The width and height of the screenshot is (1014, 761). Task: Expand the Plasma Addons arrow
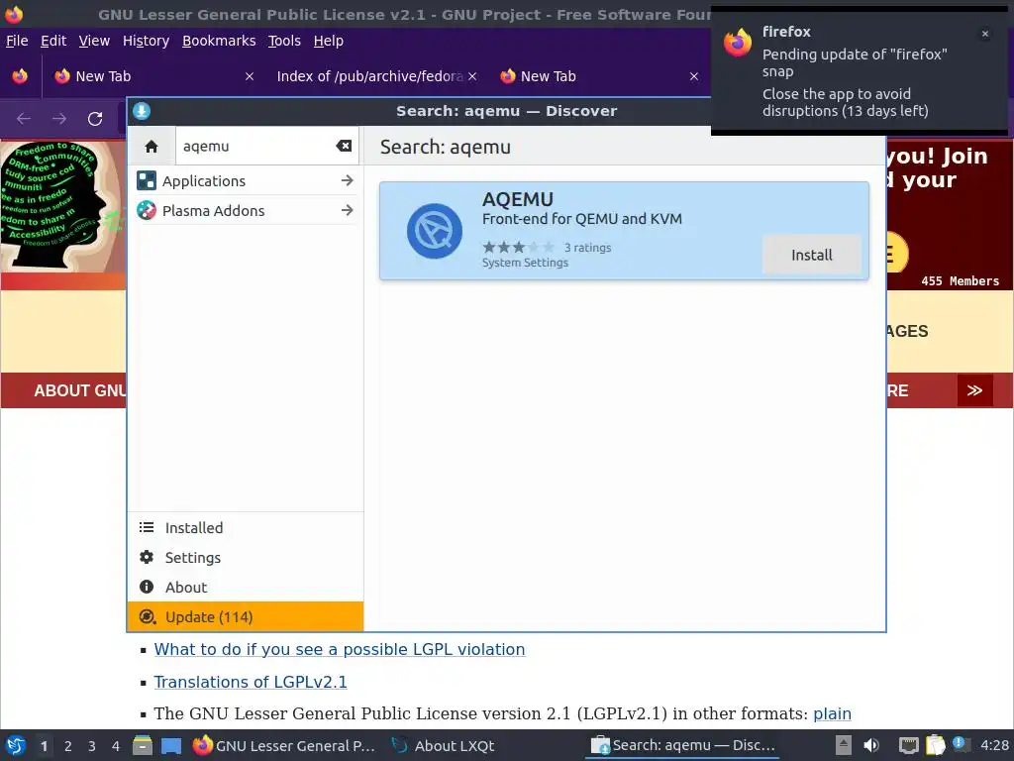click(x=348, y=210)
